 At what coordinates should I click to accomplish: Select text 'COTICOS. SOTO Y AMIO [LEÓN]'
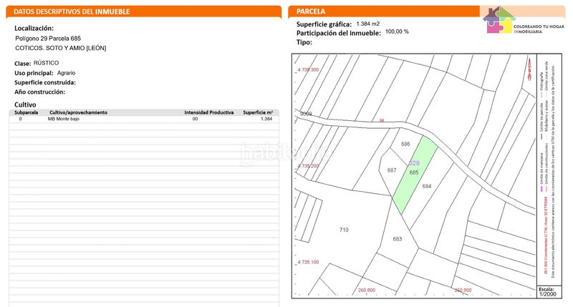[x=61, y=48]
